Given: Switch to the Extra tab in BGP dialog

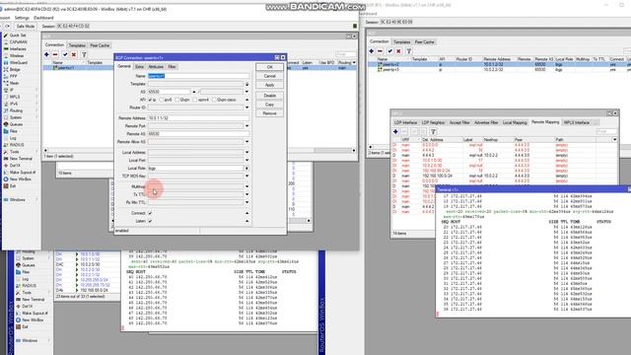Looking at the screenshot, I should coord(139,66).
